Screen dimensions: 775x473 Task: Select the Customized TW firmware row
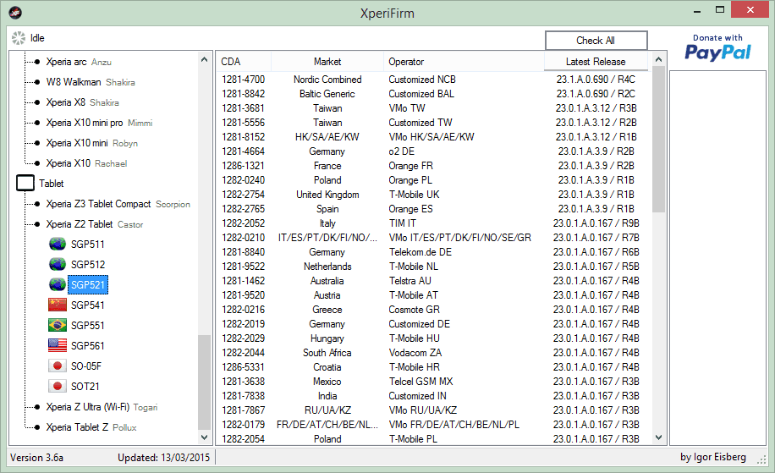click(433, 122)
